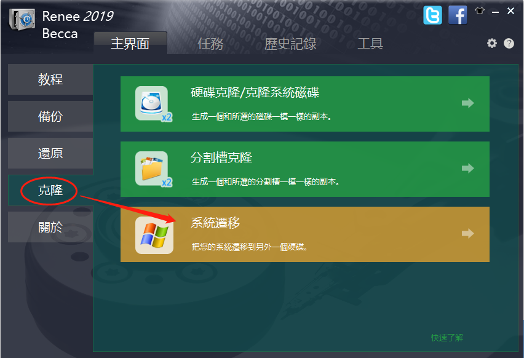524x358 pixels.
Task: Click arrow on 系統遷移 card
Action: pos(467,233)
